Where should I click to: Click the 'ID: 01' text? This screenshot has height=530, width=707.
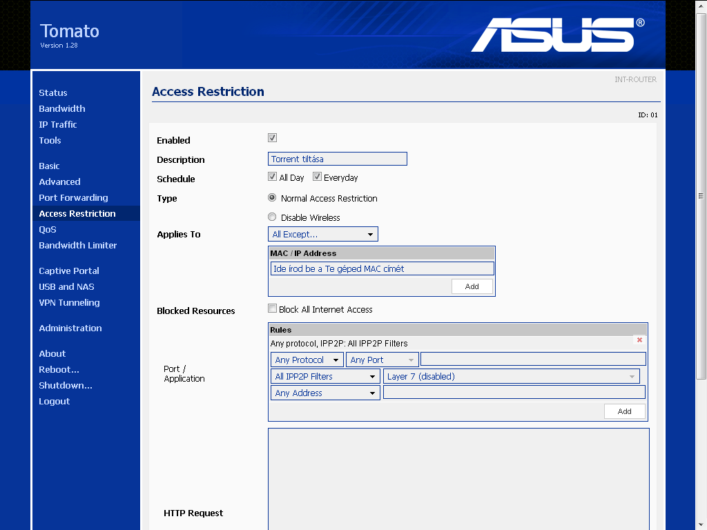(x=648, y=115)
